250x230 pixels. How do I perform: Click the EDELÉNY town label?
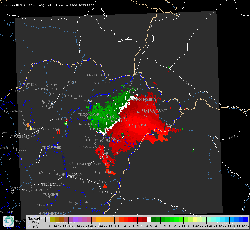(x=50, y=85)
